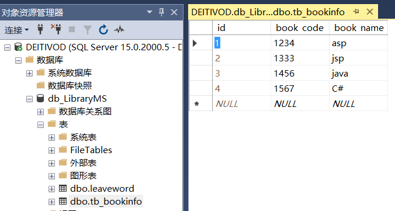
Task: Toggle auto-hide pin on Object Explorer
Action: [161, 12]
